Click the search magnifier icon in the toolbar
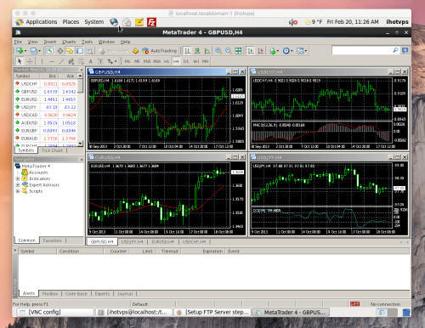Viewport: 425px width, 328px height. pos(395,50)
